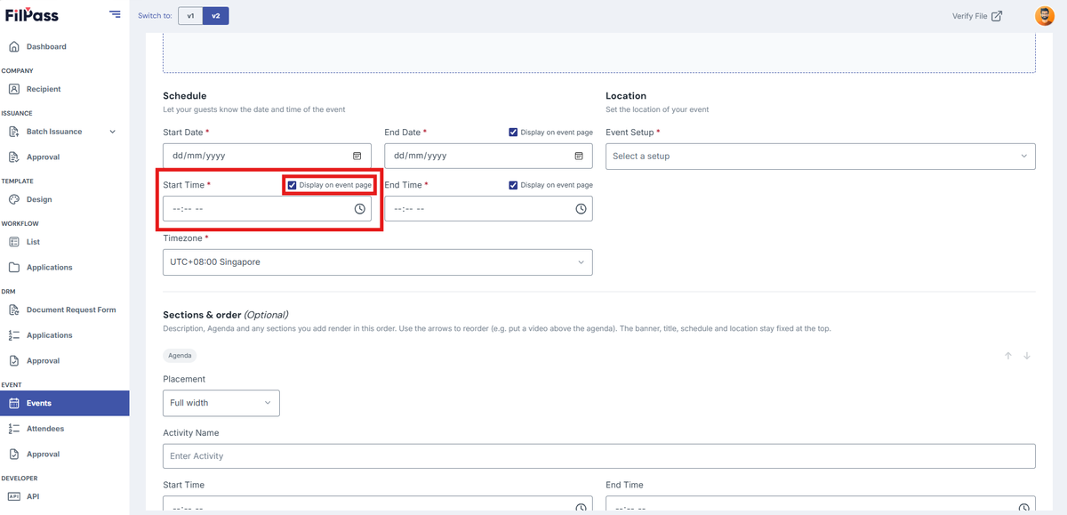1067x515 pixels.
Task: Open the Start Date calendar picker icon
Action: 357,156
